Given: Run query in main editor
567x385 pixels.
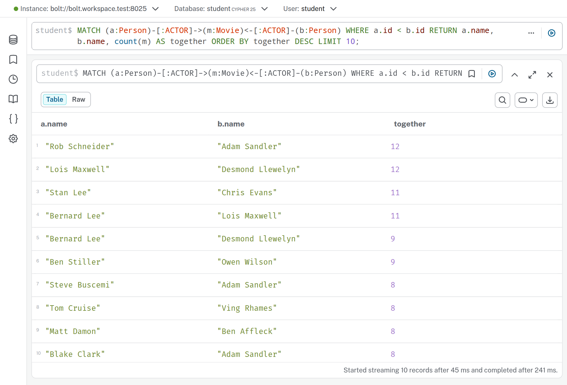Looking at the screenshot, I should 552,33.
